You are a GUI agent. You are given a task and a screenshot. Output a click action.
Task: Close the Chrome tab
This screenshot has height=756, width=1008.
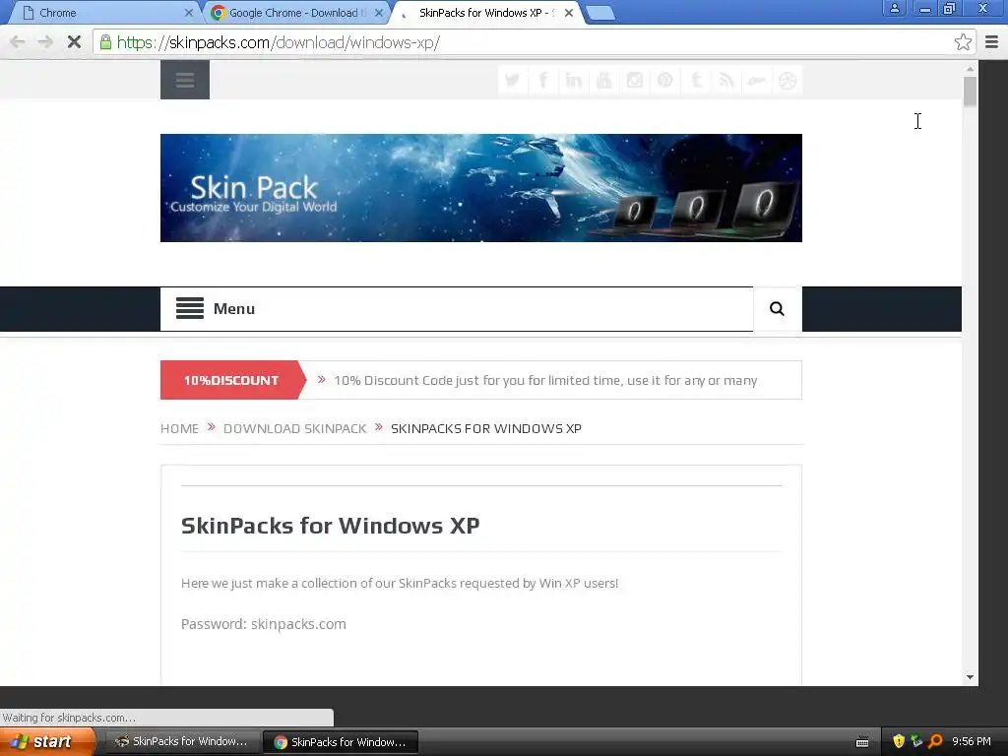point(188,13)
